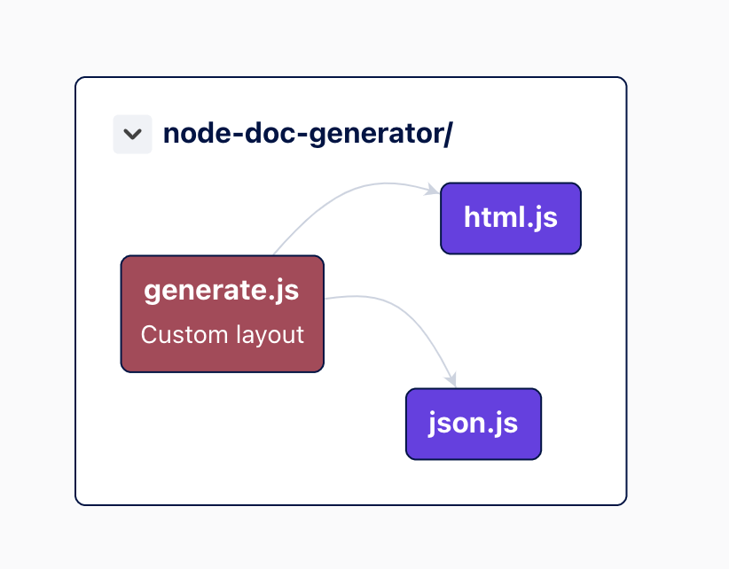Click the purple json.js box
729x569 pixels.
point(473,424)
